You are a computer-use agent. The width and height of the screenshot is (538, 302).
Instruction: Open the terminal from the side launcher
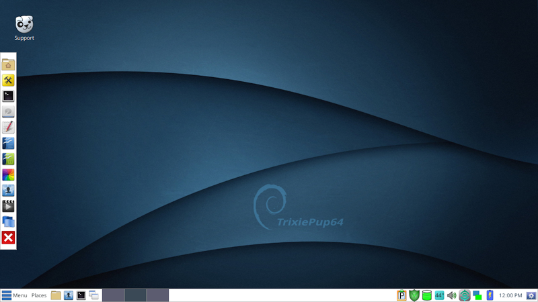coord(9,96)
